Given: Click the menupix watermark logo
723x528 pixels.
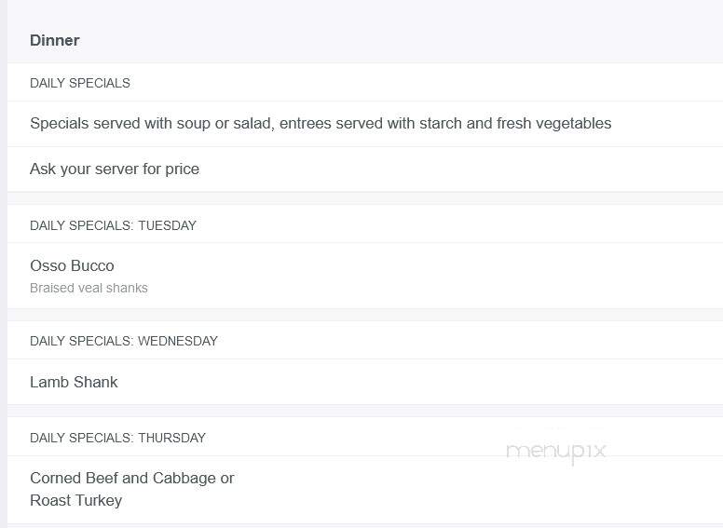Looking at the screenshot, I should (x=556, y=451).
